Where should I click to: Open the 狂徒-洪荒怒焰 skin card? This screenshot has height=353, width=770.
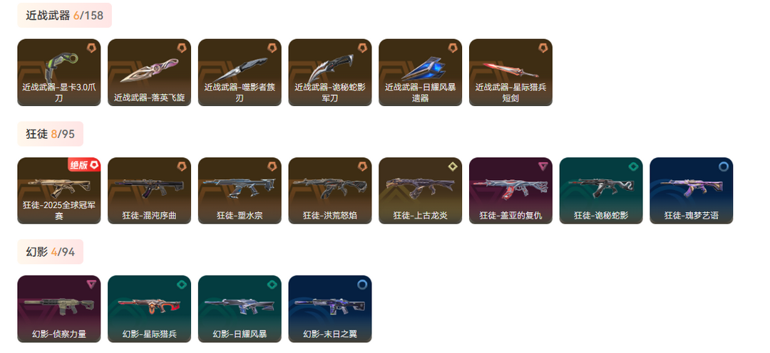click(330, 191)
